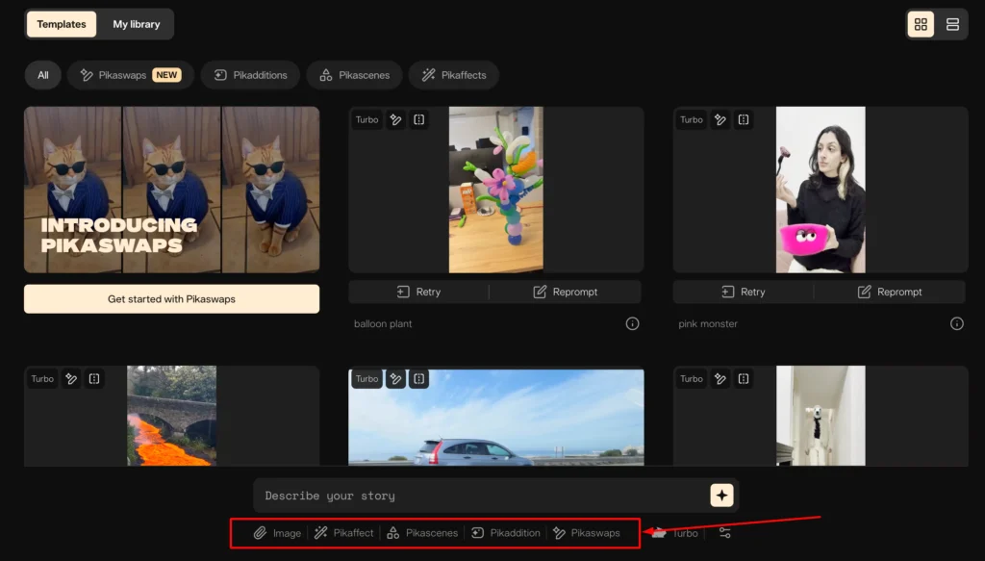Click the Introducing Pikaswaps banner image
This screenshot has height=561, width=985.
coord(171,190)
